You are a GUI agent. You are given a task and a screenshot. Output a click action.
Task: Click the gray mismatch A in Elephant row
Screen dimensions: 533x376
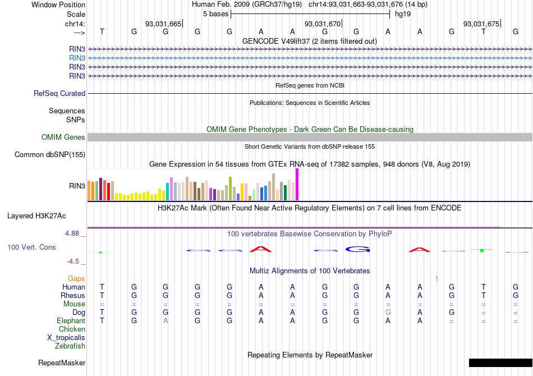tap(166, 320)
